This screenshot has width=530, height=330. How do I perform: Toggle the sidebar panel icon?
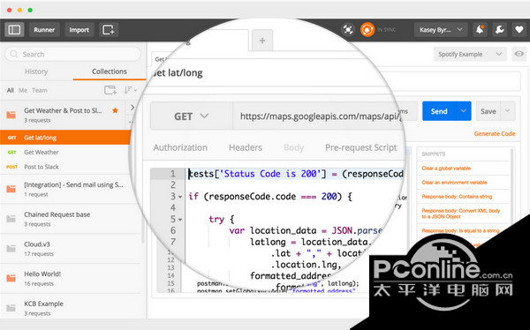[14, 30]
